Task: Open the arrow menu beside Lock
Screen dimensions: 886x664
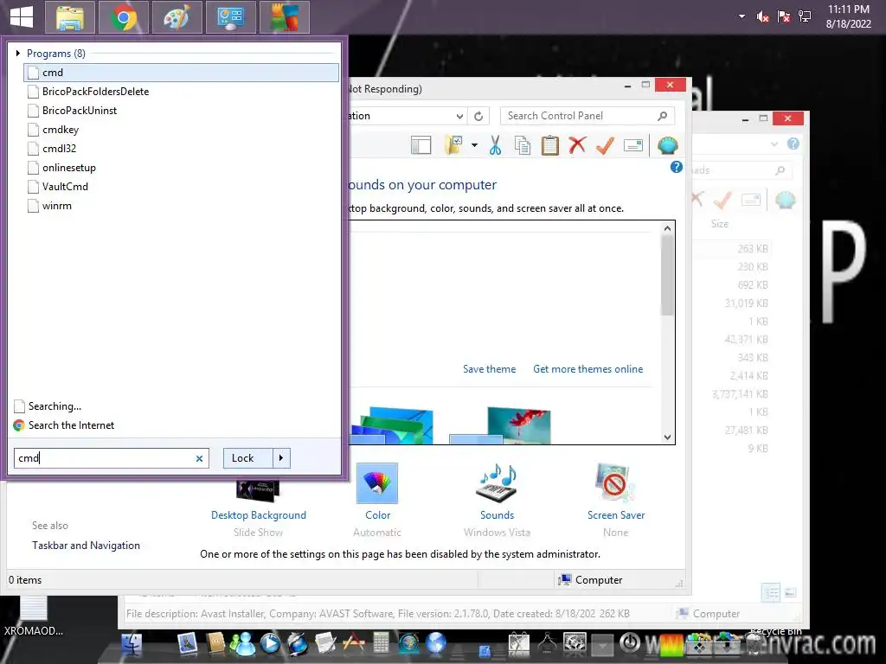Action: [x=281, y=458]
